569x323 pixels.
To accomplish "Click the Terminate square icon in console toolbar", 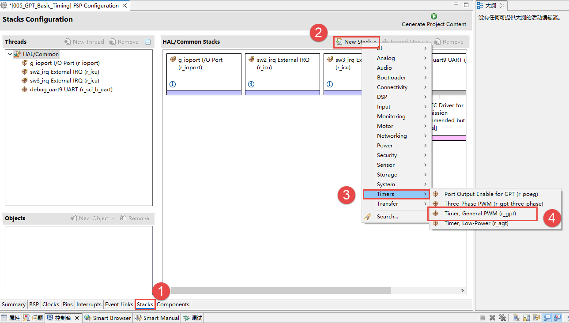I will [x=482, y=318].
